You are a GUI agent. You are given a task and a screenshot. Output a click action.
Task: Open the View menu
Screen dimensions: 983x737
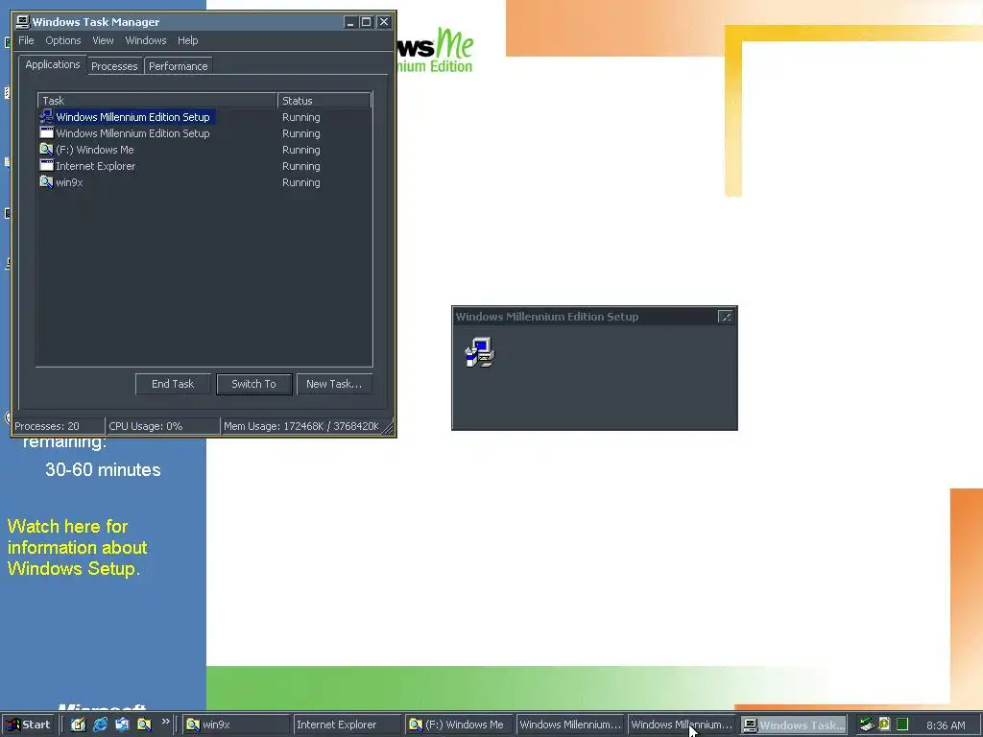pos(103,40)
